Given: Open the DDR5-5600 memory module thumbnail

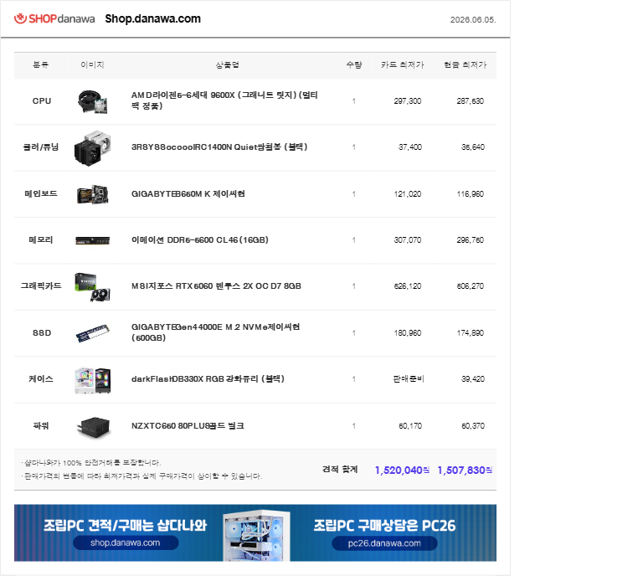Looking at the screenshot, I should click(93, 240).
